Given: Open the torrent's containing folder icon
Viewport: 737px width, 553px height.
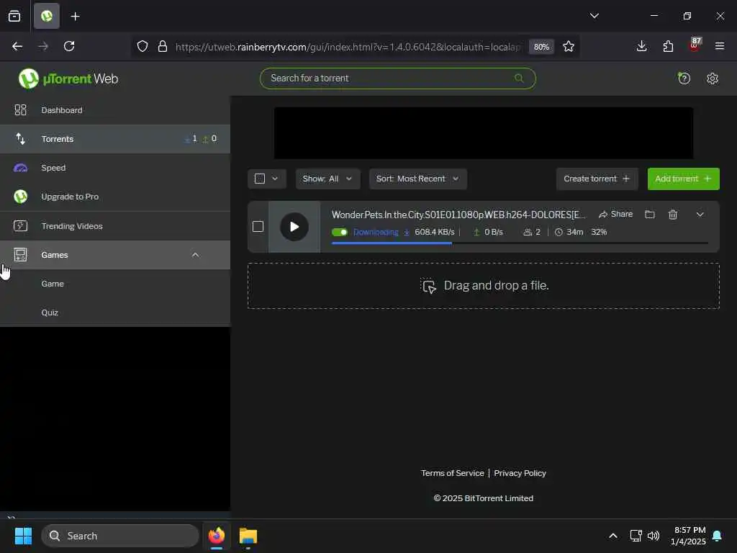Looking at the screenshot, I should click(x=650, y=215).
